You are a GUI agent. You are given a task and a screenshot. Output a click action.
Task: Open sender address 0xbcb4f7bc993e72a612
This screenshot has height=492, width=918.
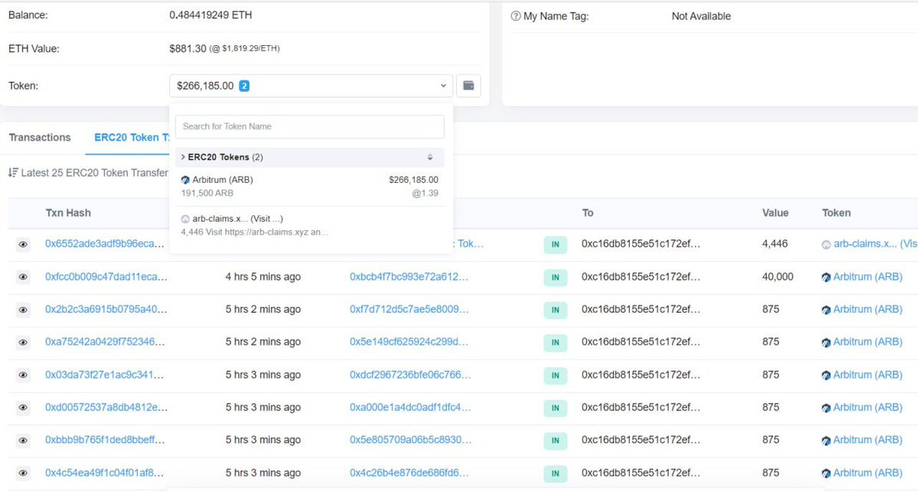pyautogui.click(x=409, y=276)
